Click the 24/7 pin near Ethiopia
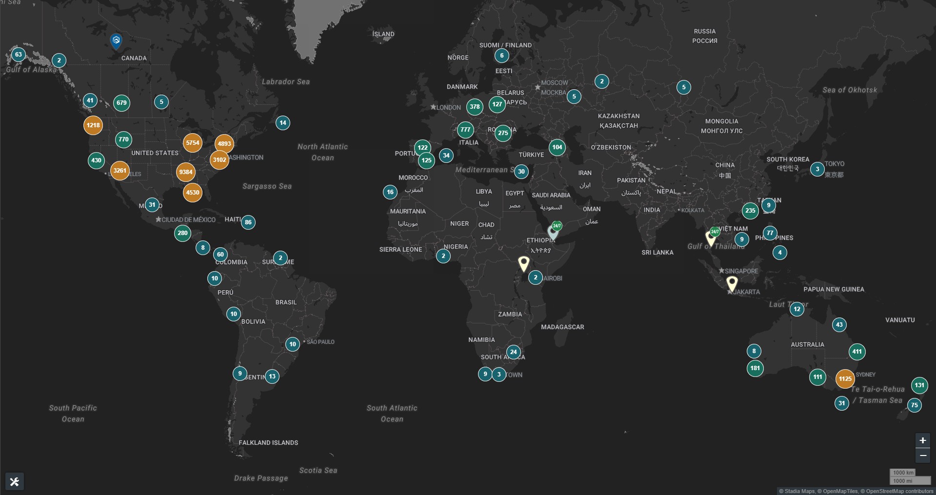This screenshot has height=495, width=936. coord(553,232)
